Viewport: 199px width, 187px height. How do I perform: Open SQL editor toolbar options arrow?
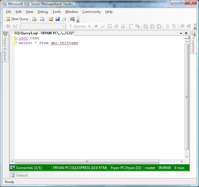click(195, 26)
